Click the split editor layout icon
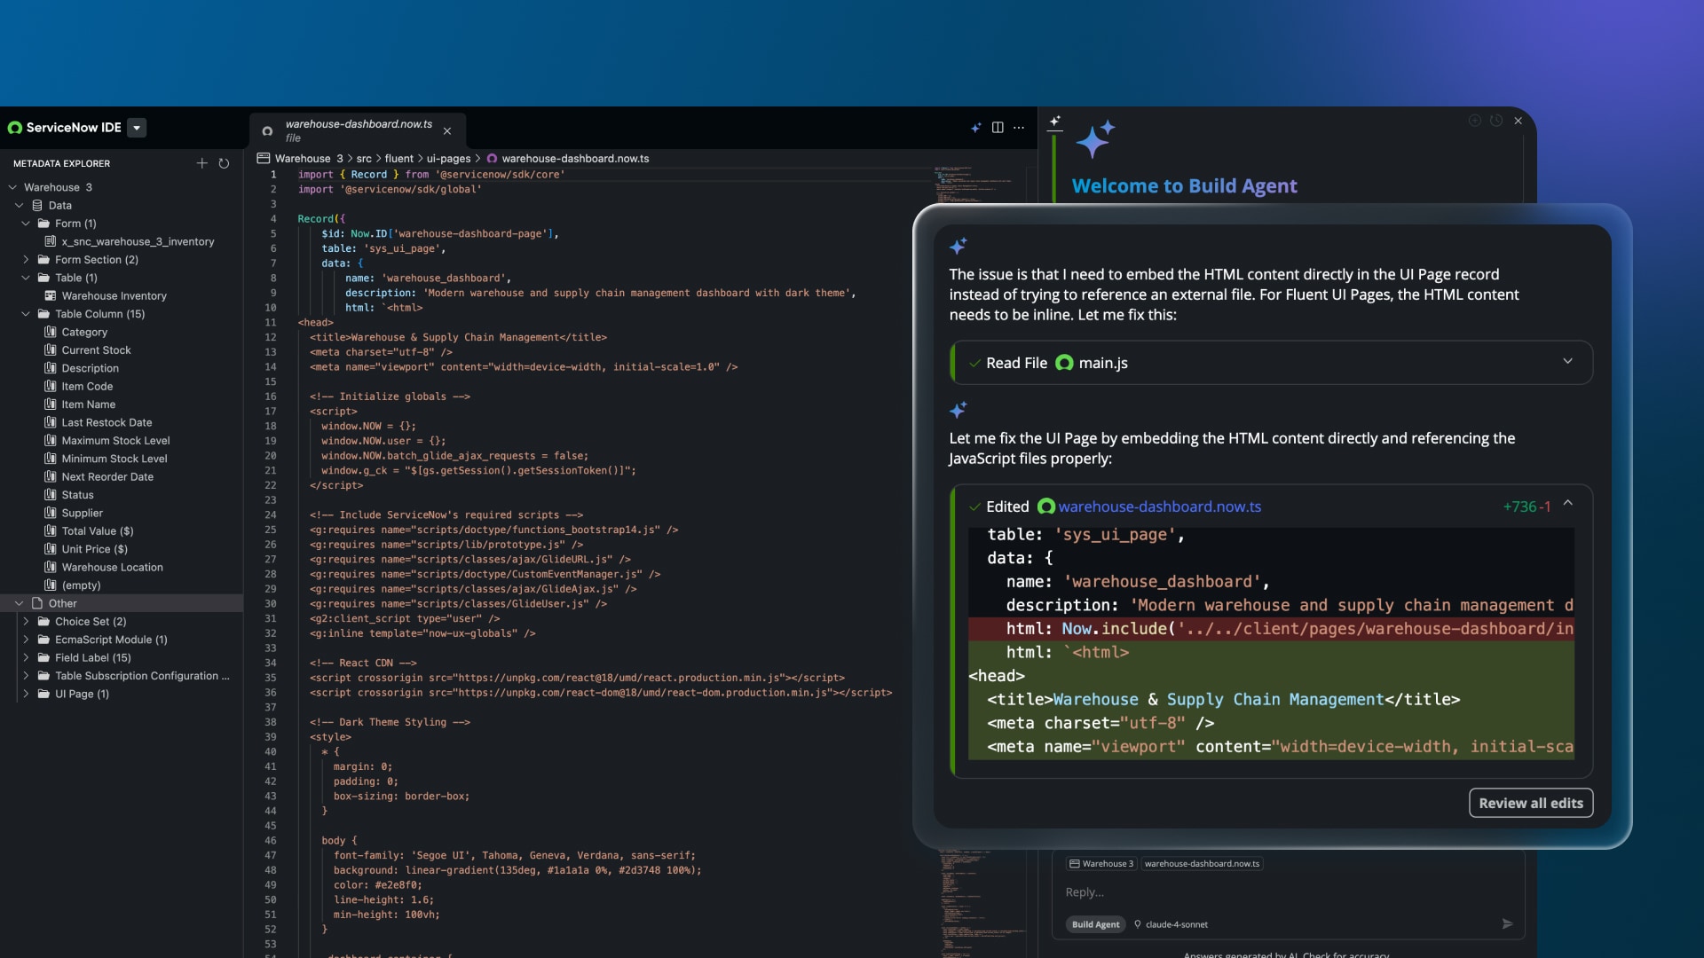 (x=998, y=128)
